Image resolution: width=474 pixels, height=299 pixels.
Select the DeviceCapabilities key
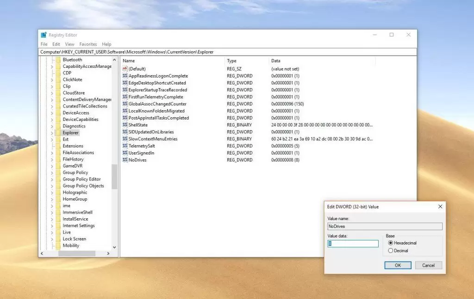pos(81,120)
